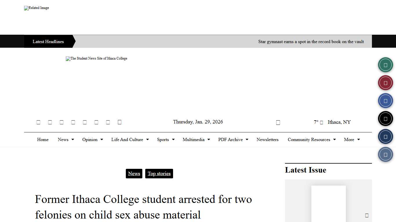Click the search icon near the date
This screenshot has width=396, height=222.
tap(278, 122)
